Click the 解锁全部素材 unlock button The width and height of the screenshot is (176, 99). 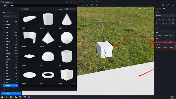(25, 9)
